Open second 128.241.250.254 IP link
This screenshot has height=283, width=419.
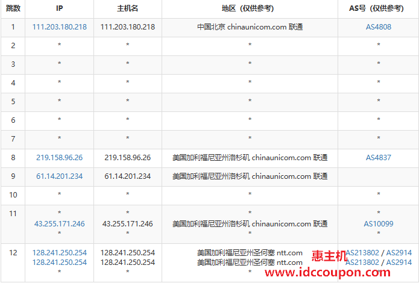59,262
